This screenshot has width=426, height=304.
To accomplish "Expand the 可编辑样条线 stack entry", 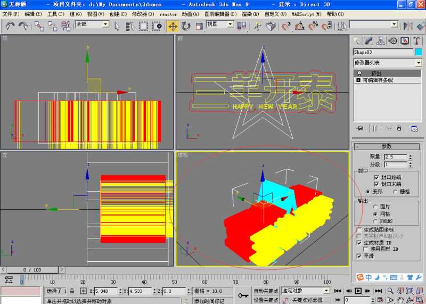I will (x=358, y=80).
